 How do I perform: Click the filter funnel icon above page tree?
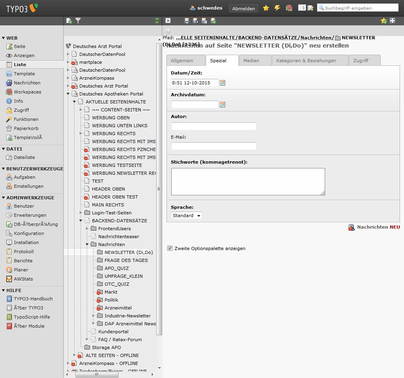78,21
